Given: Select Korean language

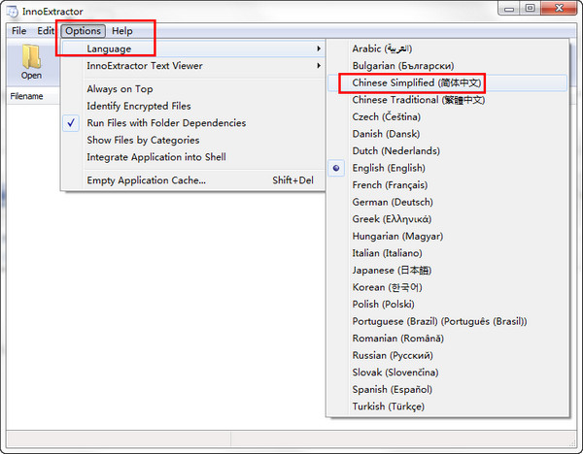Looking at the screenshot, I should tap(447, 288).
